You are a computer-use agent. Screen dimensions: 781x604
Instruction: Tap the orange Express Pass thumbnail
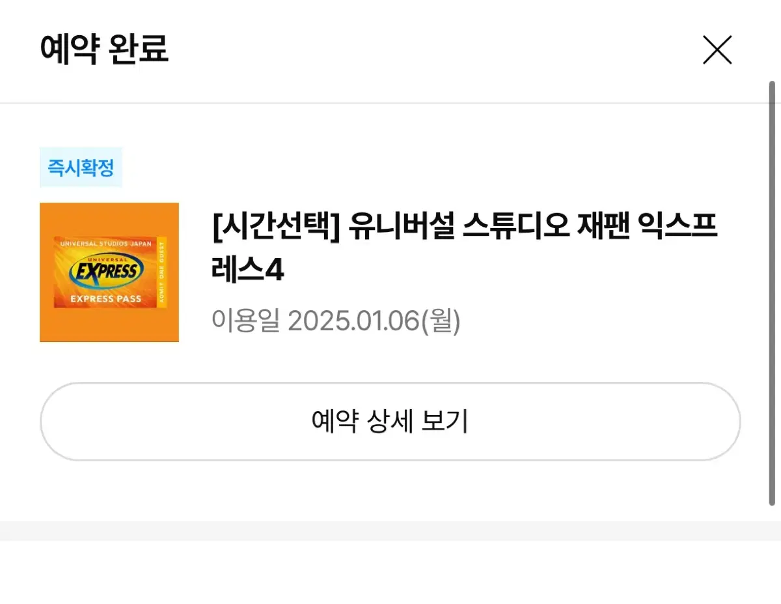click(x=109, y=272)
